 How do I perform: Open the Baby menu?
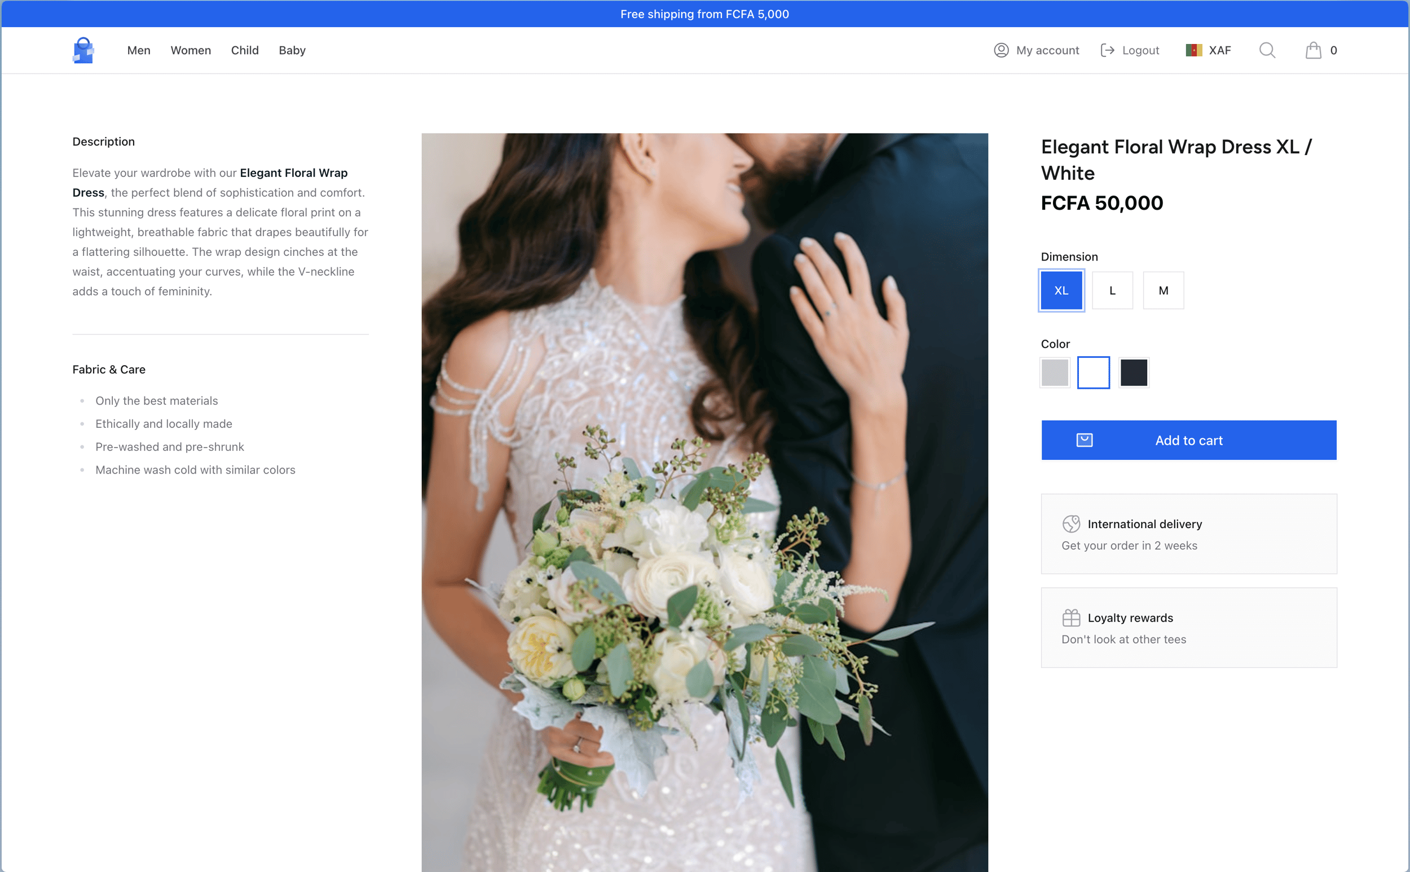point(293,50)
